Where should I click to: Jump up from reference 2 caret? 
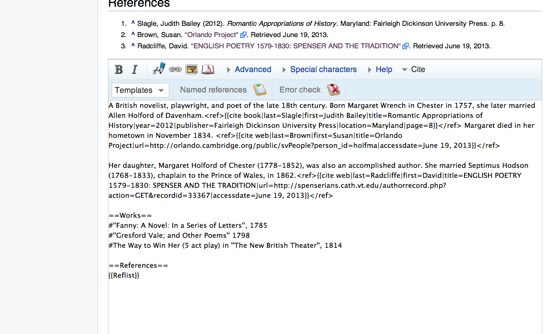pos(133,35)
